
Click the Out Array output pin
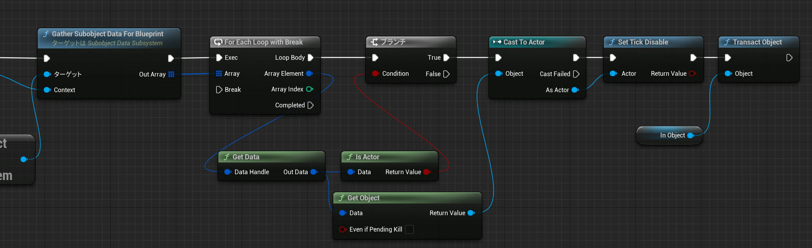(x=171, y=74)
